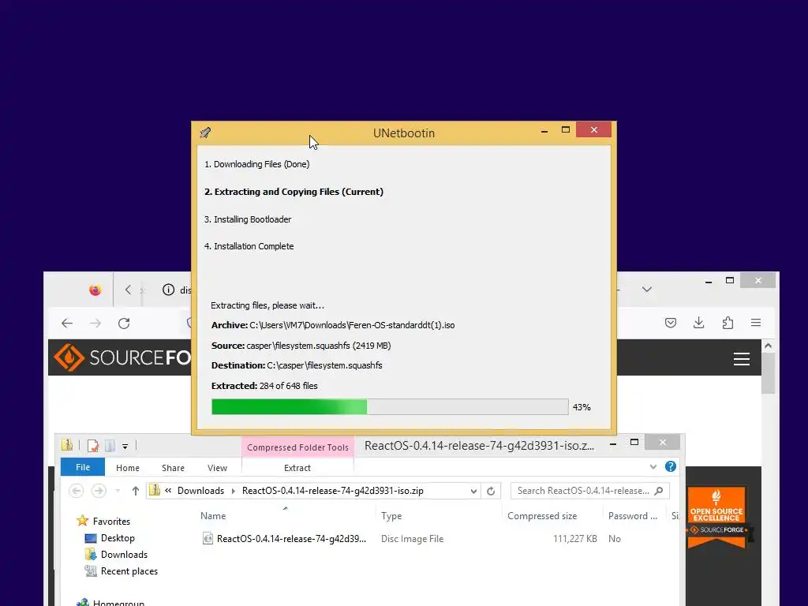
Task: Open the File menu in Explorer
Action: pyautogui.click(x=83, y=467)
